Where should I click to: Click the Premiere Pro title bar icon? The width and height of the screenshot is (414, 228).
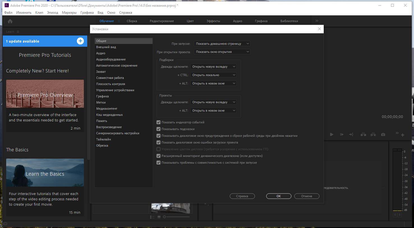(7, 5)
